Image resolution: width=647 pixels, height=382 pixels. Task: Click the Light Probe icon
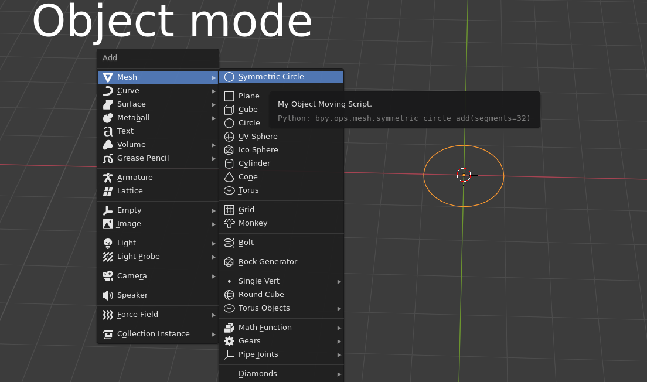(x=108, y=257)
